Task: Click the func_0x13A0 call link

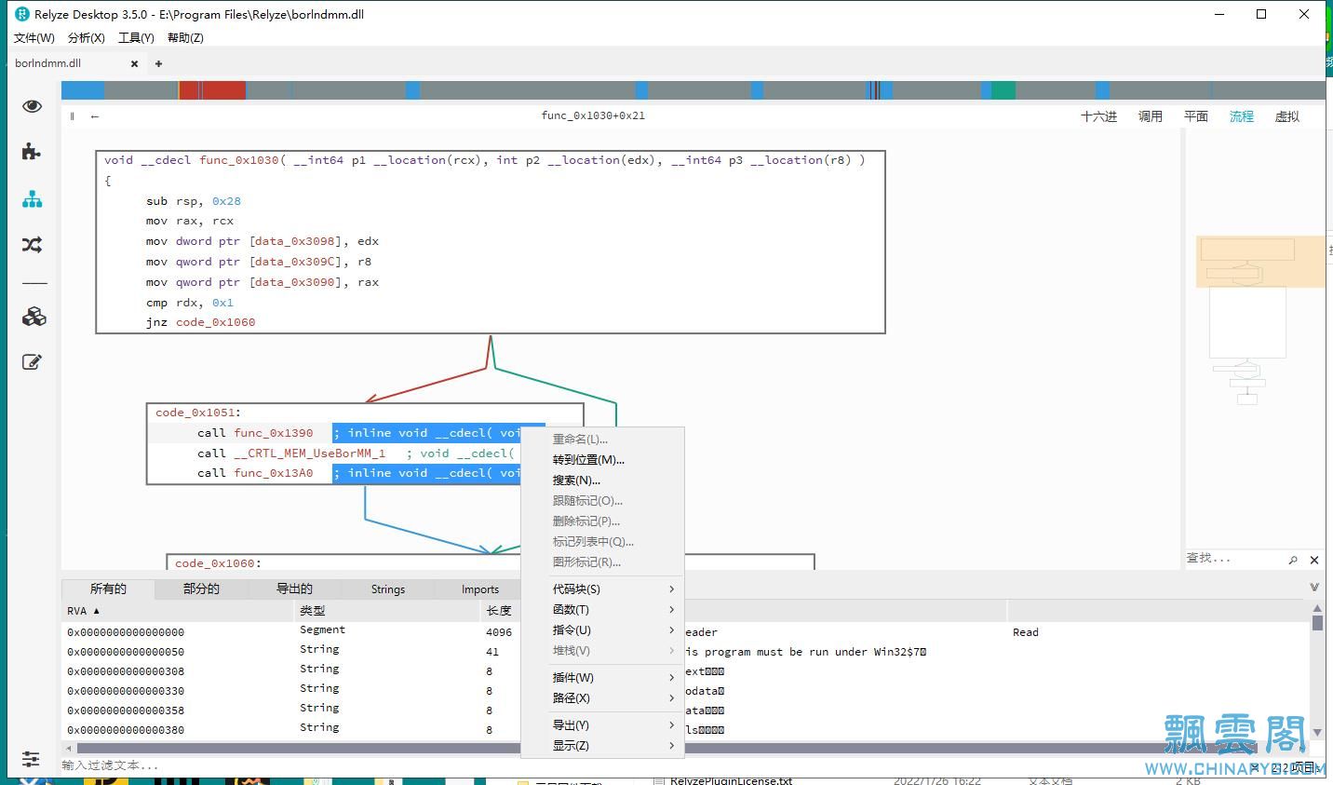Action: [x=274, y=473]
